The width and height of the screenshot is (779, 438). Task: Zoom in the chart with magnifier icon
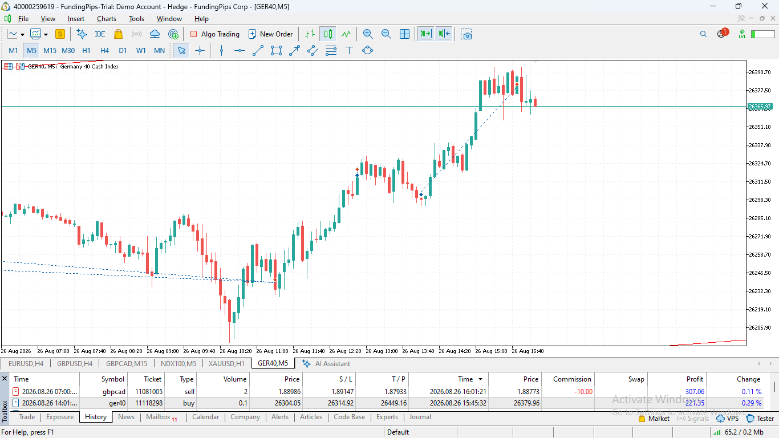pyautogui.click(x=368, y=34)
